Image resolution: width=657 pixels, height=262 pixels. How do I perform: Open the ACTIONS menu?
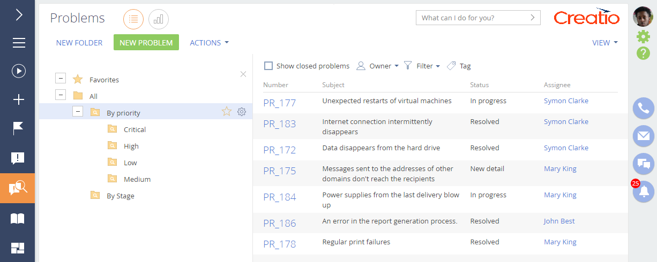click(x=210, y=43)
